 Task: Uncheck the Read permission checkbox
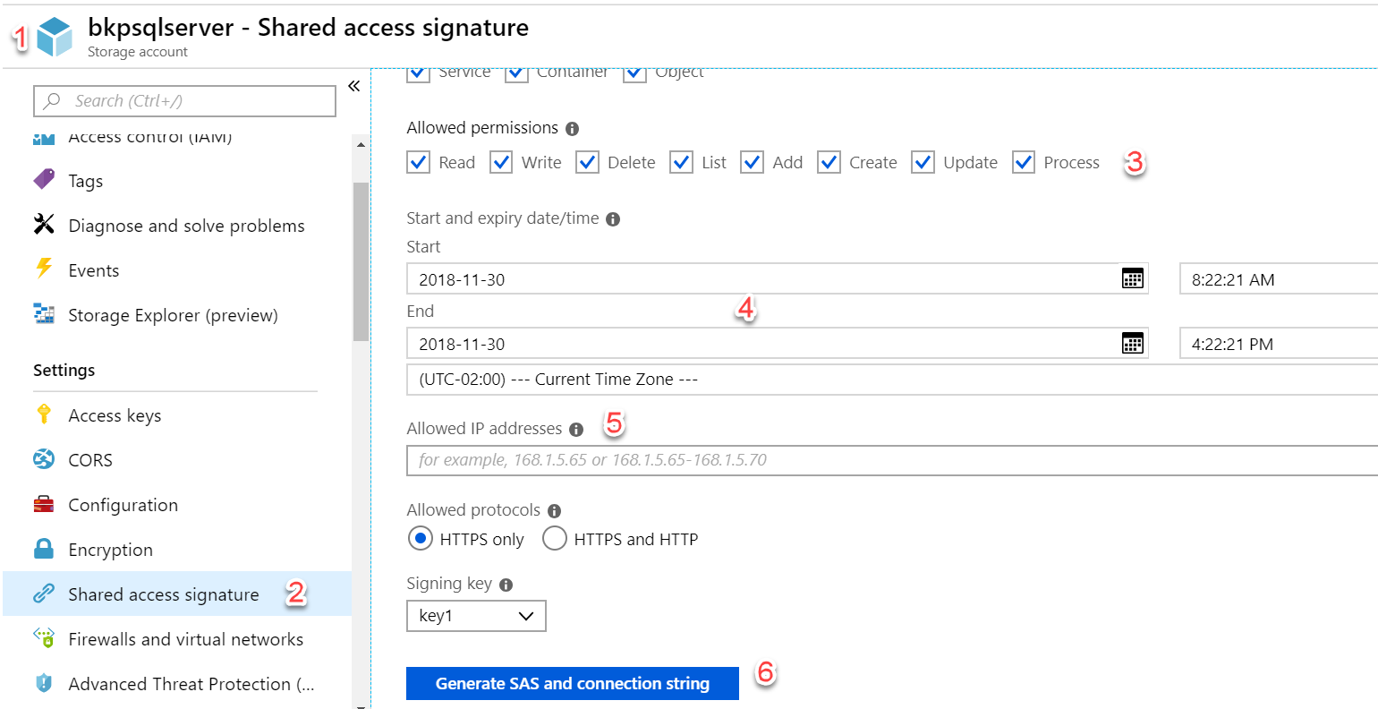(418, 162)
